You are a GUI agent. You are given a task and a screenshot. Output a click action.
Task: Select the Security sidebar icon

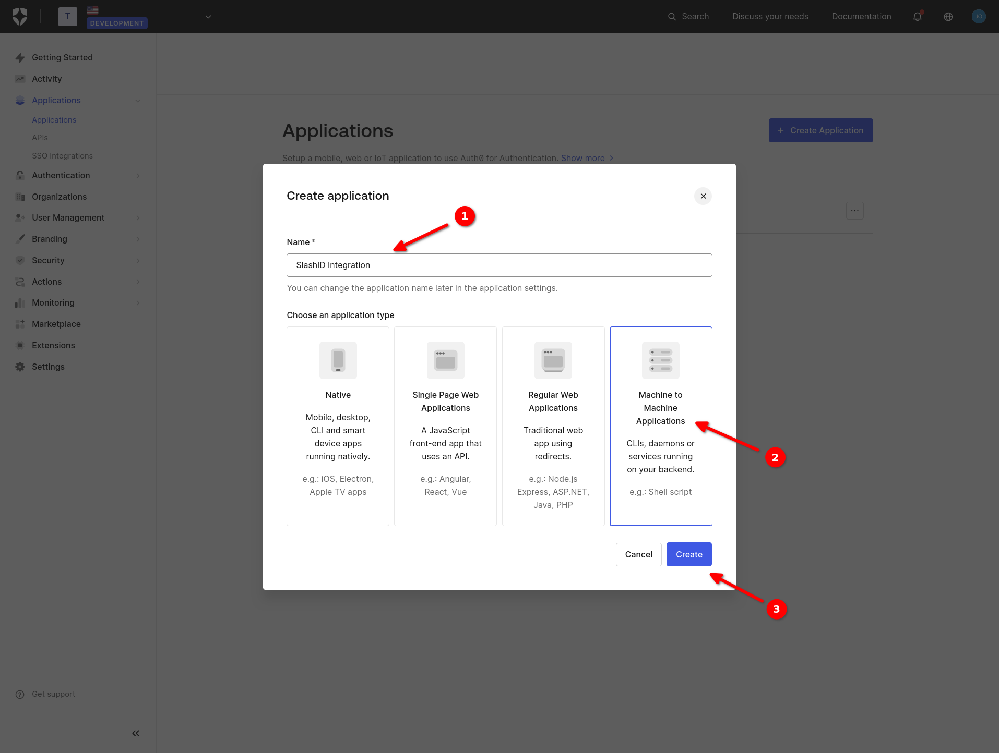tap(20, 260)
